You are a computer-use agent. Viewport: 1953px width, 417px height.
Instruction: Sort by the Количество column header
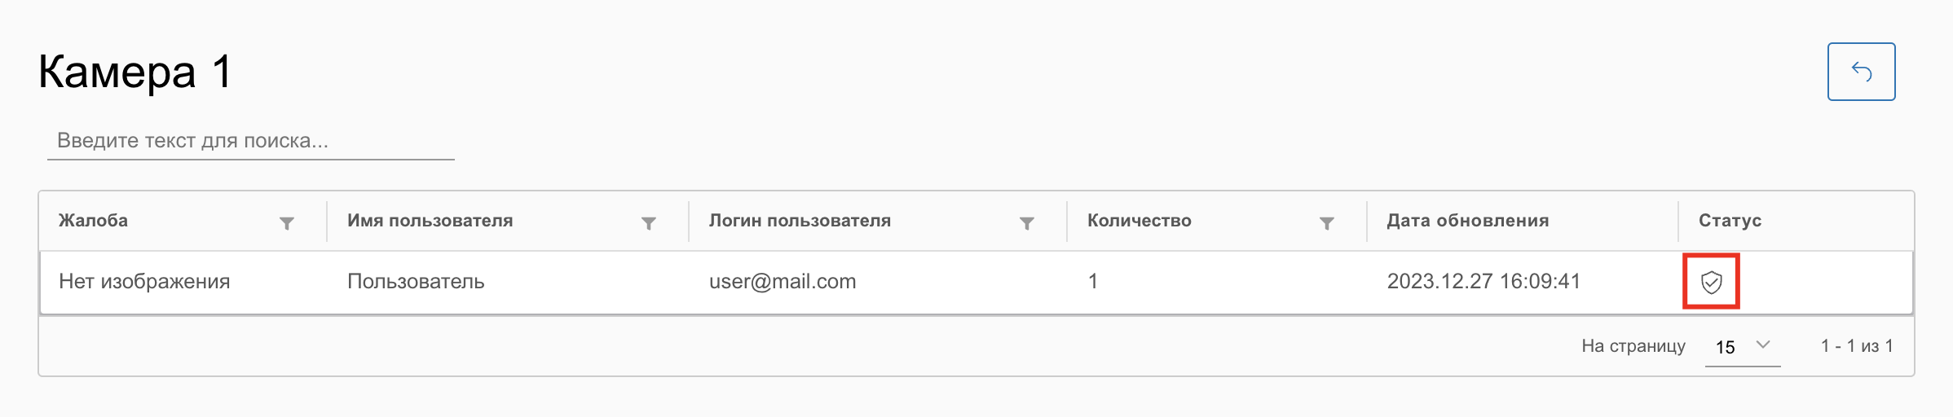point(1140,221)
